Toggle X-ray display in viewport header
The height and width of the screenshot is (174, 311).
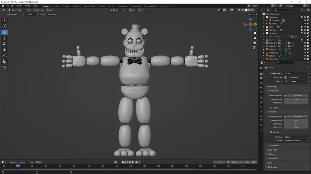coord(239,10)
